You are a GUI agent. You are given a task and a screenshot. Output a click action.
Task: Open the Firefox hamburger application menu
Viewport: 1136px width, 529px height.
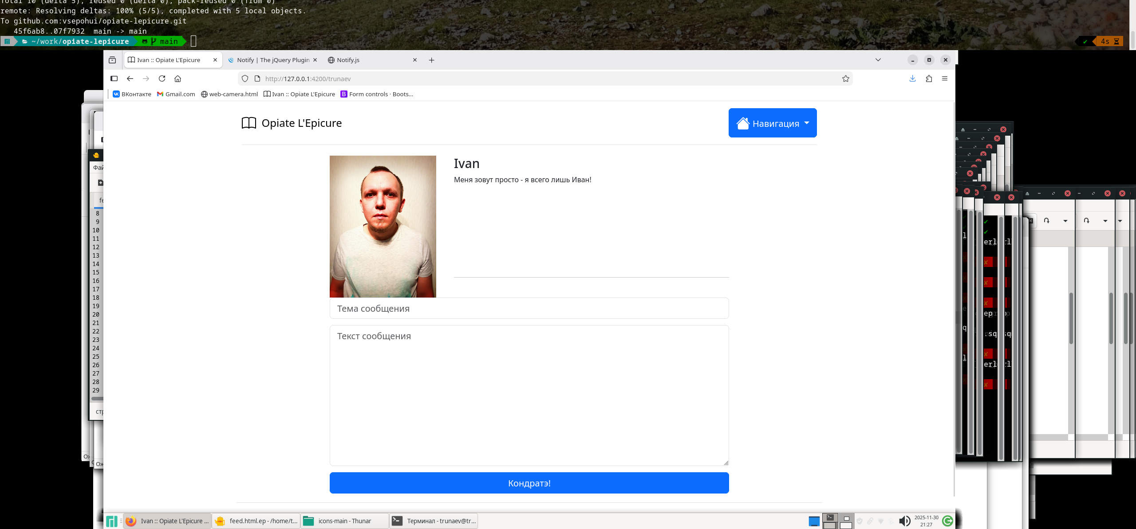click(x=945, y=78)
